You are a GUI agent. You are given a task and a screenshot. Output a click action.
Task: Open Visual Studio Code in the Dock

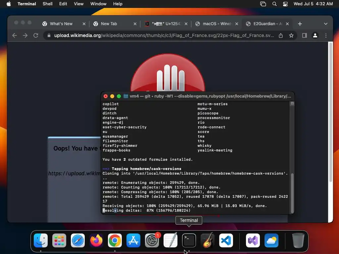coord(226,240)
